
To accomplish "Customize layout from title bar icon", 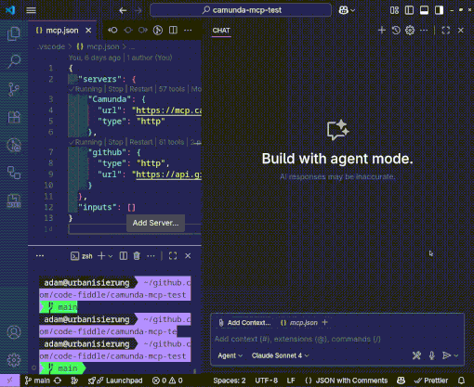I will point(394,10).
